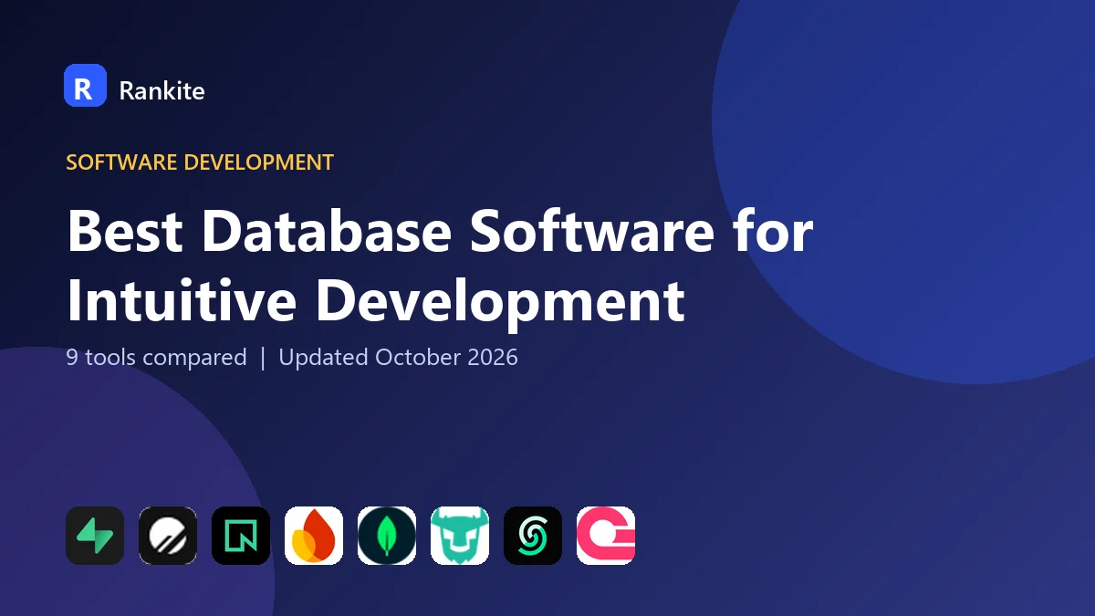Click the '9 tools compared' text
This screenshot has width=1095, height=616.
[156, 357]
